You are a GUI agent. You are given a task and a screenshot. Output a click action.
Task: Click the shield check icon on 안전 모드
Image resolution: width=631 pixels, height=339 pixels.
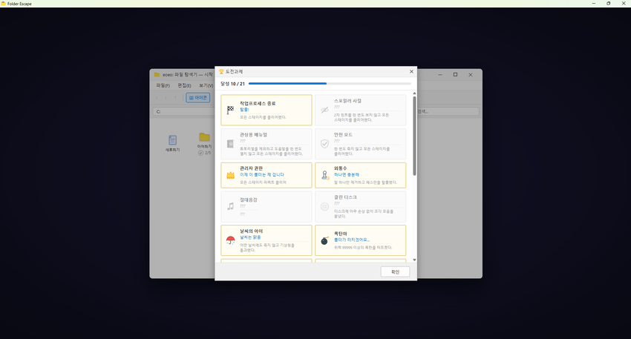pyautogui.click(x=324, y=144)
